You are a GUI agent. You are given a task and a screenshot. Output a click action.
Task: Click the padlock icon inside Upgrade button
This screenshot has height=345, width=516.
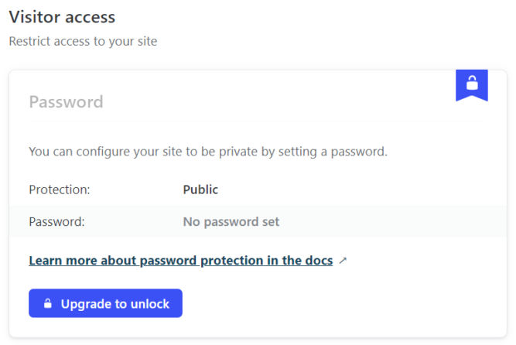pos(48,303)
